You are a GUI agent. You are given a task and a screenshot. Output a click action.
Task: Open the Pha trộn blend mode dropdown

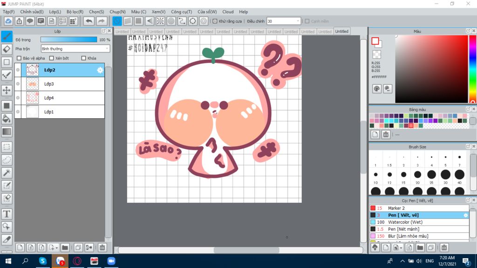click(x=75, y=48)
